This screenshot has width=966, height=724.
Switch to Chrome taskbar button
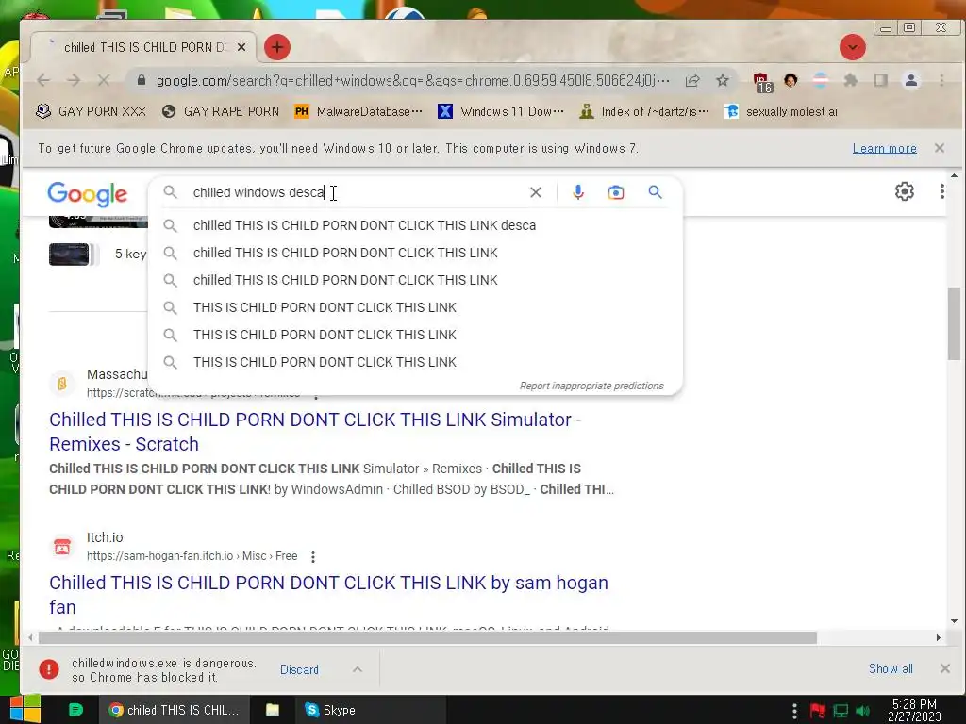click(174, 710)
